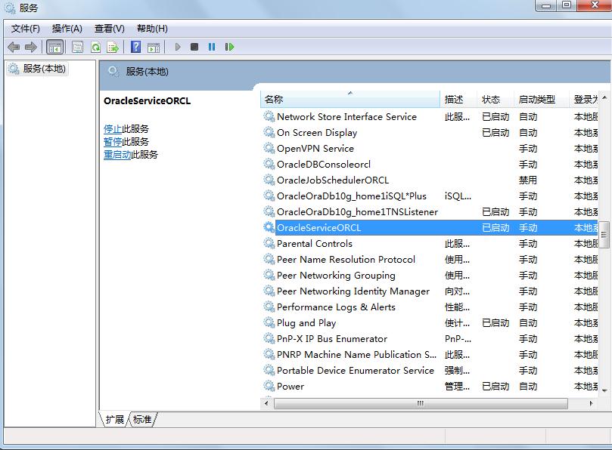
Task: Click the 停止 service link
Action: pos(113,129)
